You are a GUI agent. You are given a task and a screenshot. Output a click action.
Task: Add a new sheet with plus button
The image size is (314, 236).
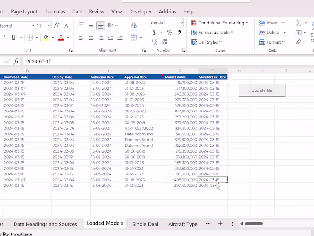[x=220, y=223]
